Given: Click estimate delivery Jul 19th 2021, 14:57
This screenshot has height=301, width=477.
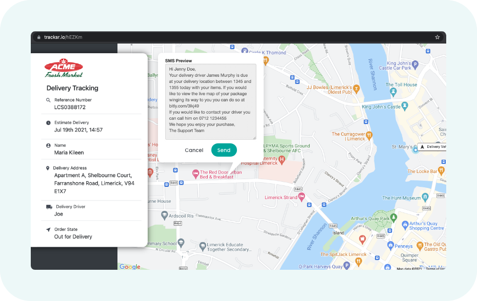Looking at the screenshot, I should point(78,130).
